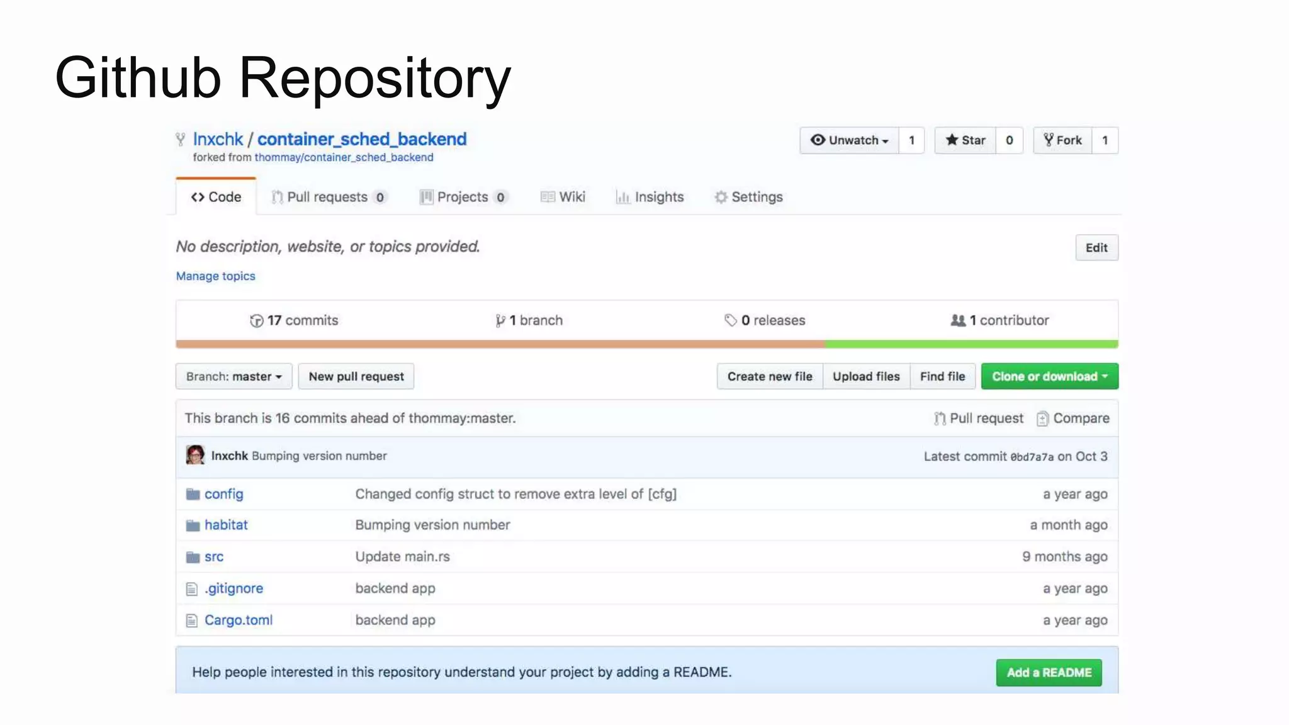Click the .gitignore file icon

[x=192, y=589]
